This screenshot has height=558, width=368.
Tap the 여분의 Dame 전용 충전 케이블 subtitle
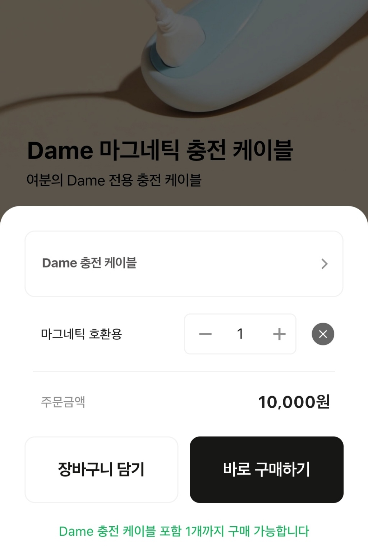(114, 180)
